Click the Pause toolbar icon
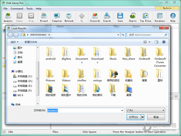181x136 pixels. tap(20, 17)
